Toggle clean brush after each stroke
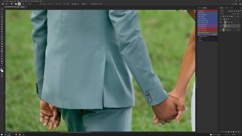Image resolution: width=242 pixels, height=136 pixels. coord(26,4)
